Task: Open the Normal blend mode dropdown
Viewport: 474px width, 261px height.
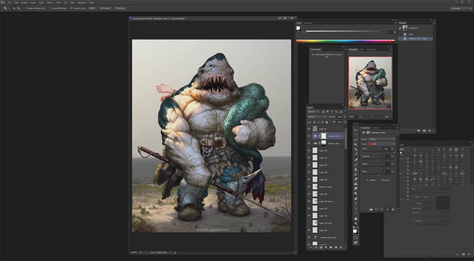Action: click(317, 117)
